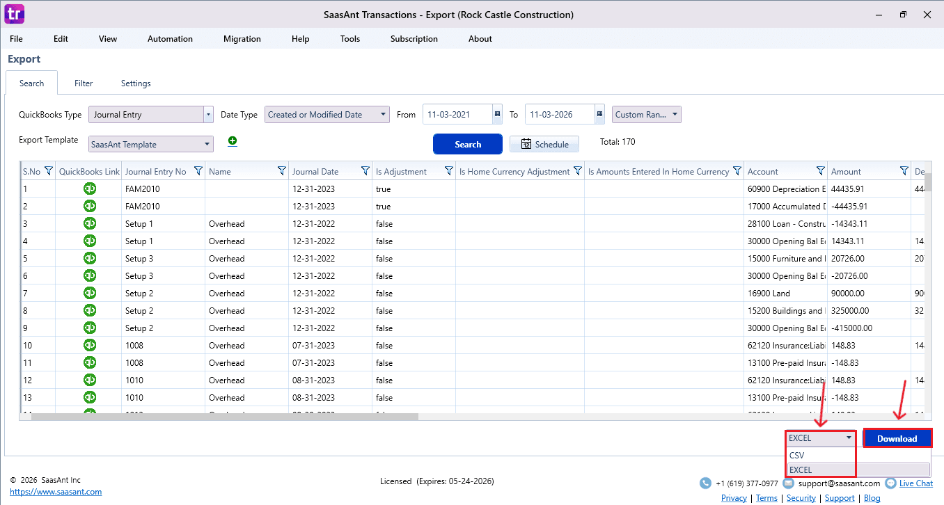Click QuickBooks link icon in row 11
Viewport: 944px width, 505px height.
point(90,362)
